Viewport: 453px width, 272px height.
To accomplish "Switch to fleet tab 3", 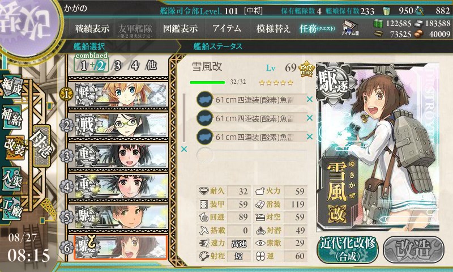I will point(117,66).
